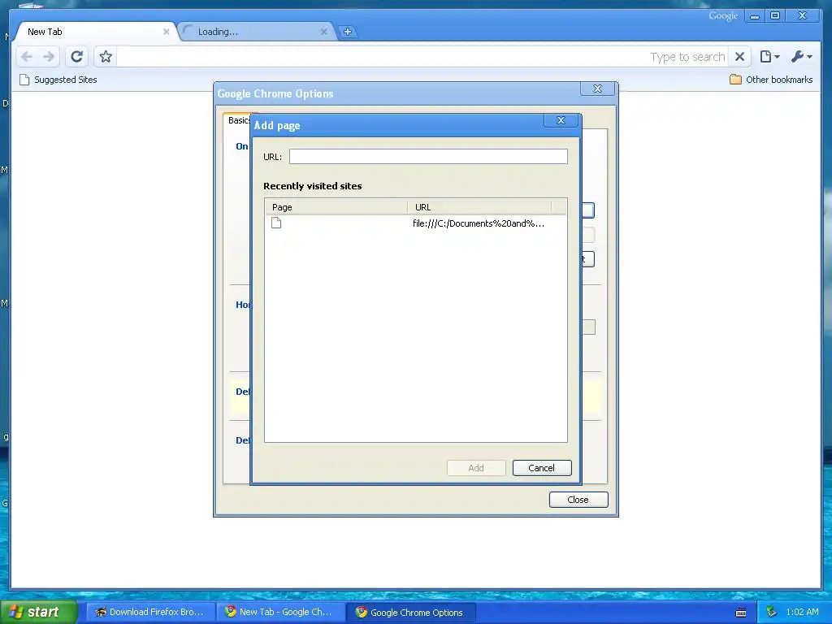Click the keyboard icon in the system tray
The width and height of the screenshot is (832, 624).
coord(741,613)
